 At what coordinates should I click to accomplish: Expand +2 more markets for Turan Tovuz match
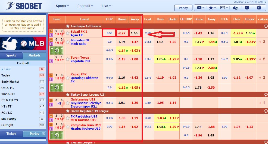262,59
